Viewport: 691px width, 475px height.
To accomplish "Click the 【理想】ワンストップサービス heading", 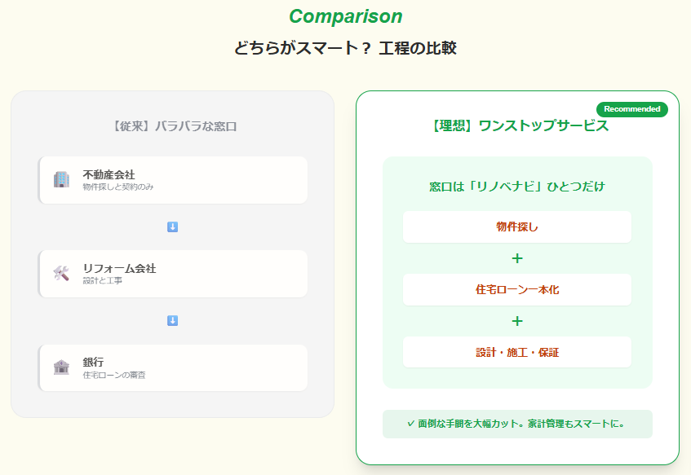I will [517, 126].
